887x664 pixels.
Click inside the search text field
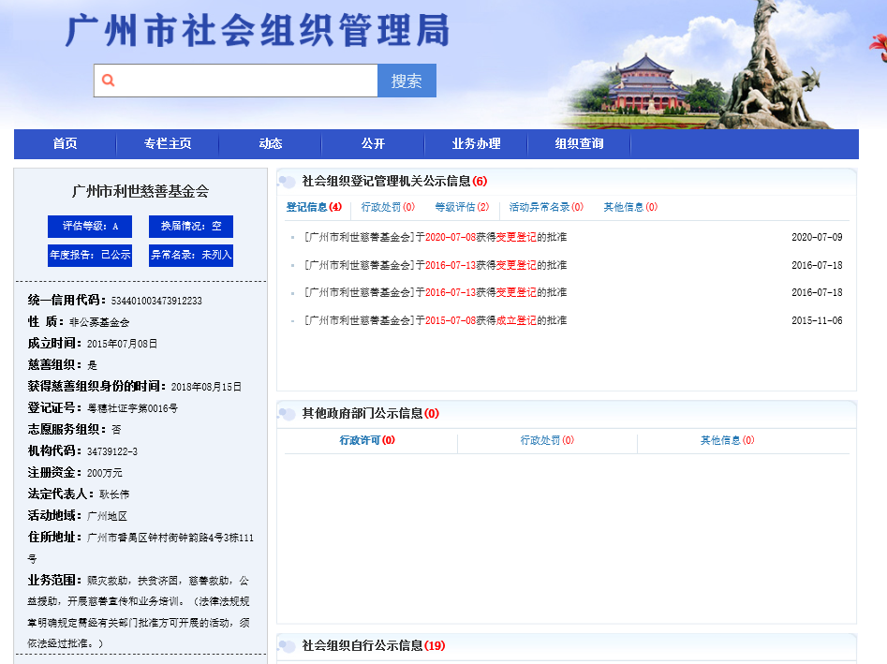point(244,81)
